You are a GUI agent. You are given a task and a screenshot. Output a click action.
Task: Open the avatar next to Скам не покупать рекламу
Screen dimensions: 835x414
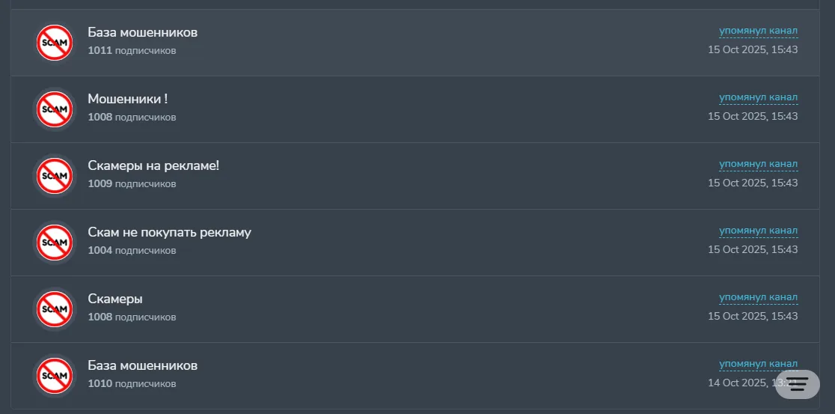tap(55, 243)
